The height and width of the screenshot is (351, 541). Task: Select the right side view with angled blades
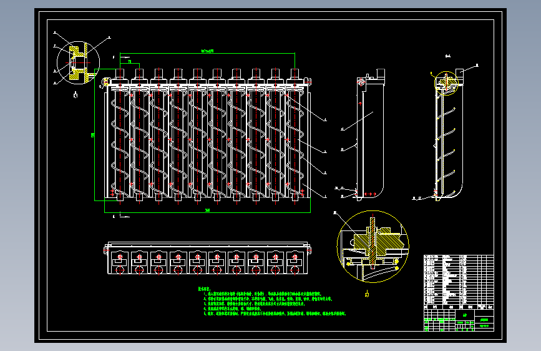coord(448,136)
